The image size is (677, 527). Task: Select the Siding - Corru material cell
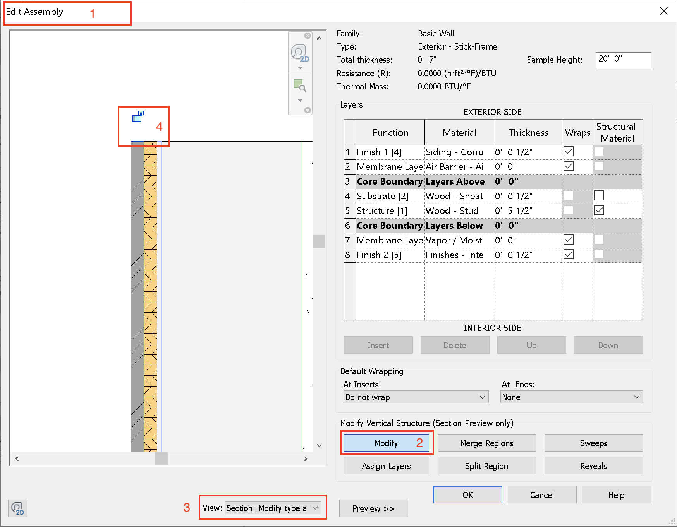(459, 152)
